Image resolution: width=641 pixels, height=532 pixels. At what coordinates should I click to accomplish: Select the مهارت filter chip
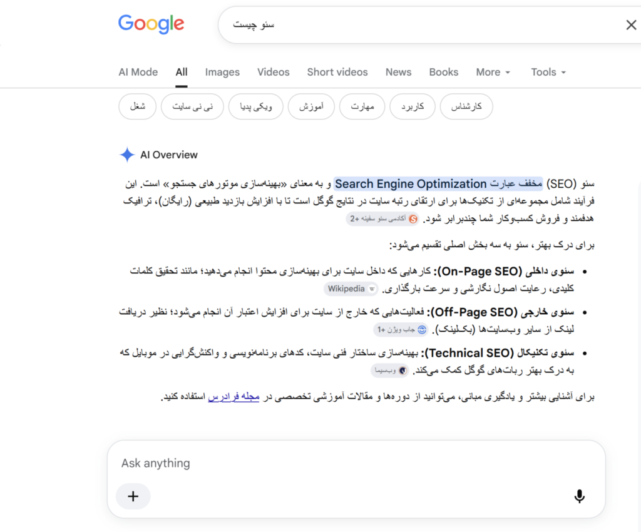362,106
